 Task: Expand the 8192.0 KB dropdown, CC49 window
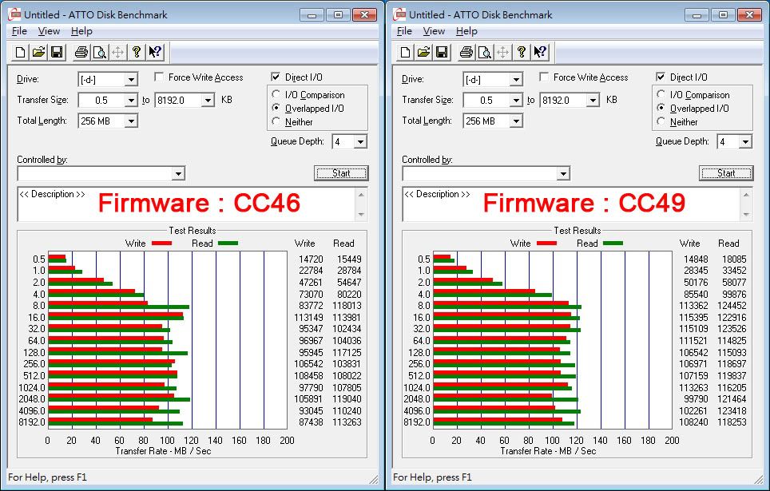click(x=593, y=101)
